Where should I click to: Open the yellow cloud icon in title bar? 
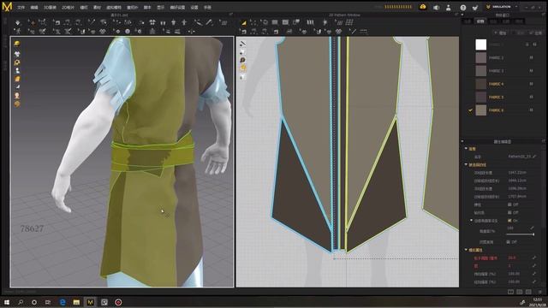(x=423, y=7)
